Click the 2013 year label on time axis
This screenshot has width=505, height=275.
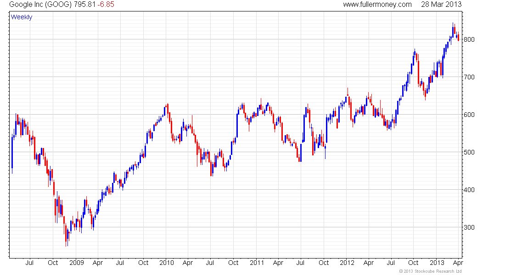[x=437, y=263]
